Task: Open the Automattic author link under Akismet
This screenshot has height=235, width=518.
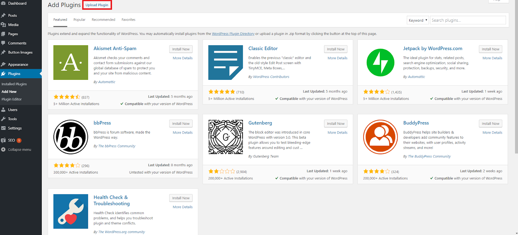Action: pyautogui.click(x=107, y=82)
